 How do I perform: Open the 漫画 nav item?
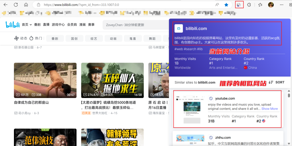point(82,25)
